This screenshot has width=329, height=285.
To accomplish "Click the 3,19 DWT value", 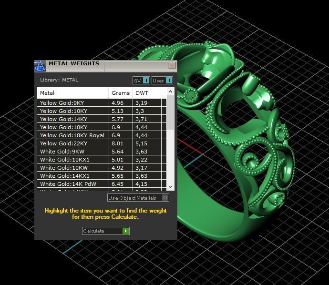I will (141, 103).
